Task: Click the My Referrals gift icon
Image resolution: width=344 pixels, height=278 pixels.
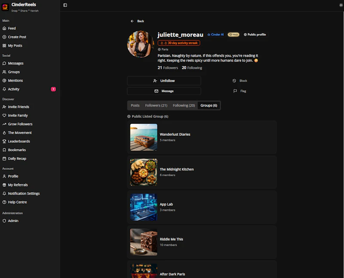Action: coord(4,185)
